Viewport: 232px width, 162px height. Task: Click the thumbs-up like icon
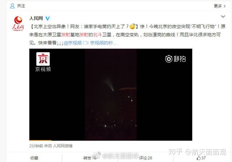199,158
